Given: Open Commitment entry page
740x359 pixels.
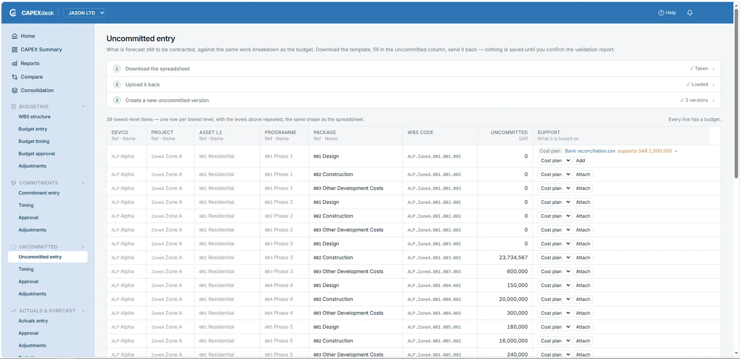Looking at the screenshot, I should (x=39, y=193).
